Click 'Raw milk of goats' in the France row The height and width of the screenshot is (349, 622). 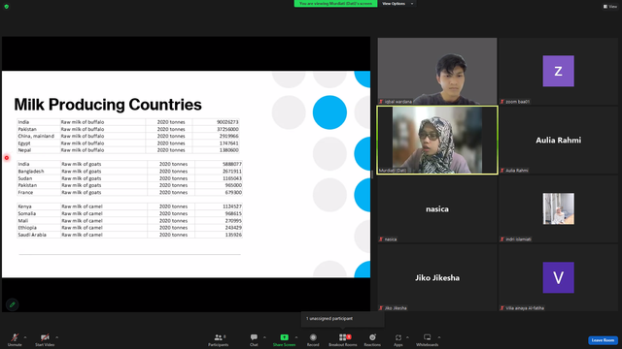point(82,192)
